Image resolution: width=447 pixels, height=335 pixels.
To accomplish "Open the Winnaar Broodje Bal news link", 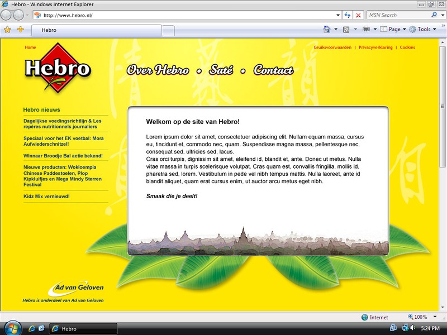I will [x=63, y=155].
